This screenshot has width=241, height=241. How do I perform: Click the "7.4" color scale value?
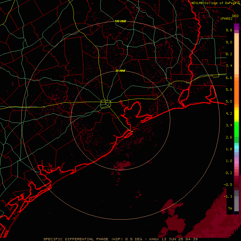pos(229,66)
